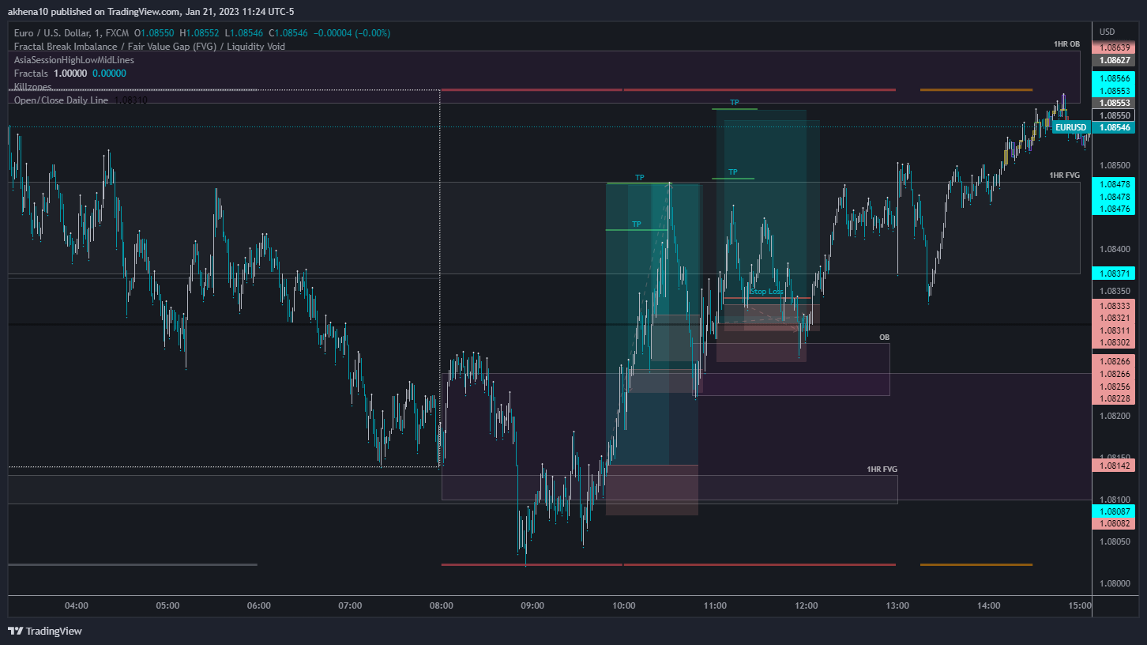
Task: Click the 11:00 time axis label
Action: tap(715, 605)
